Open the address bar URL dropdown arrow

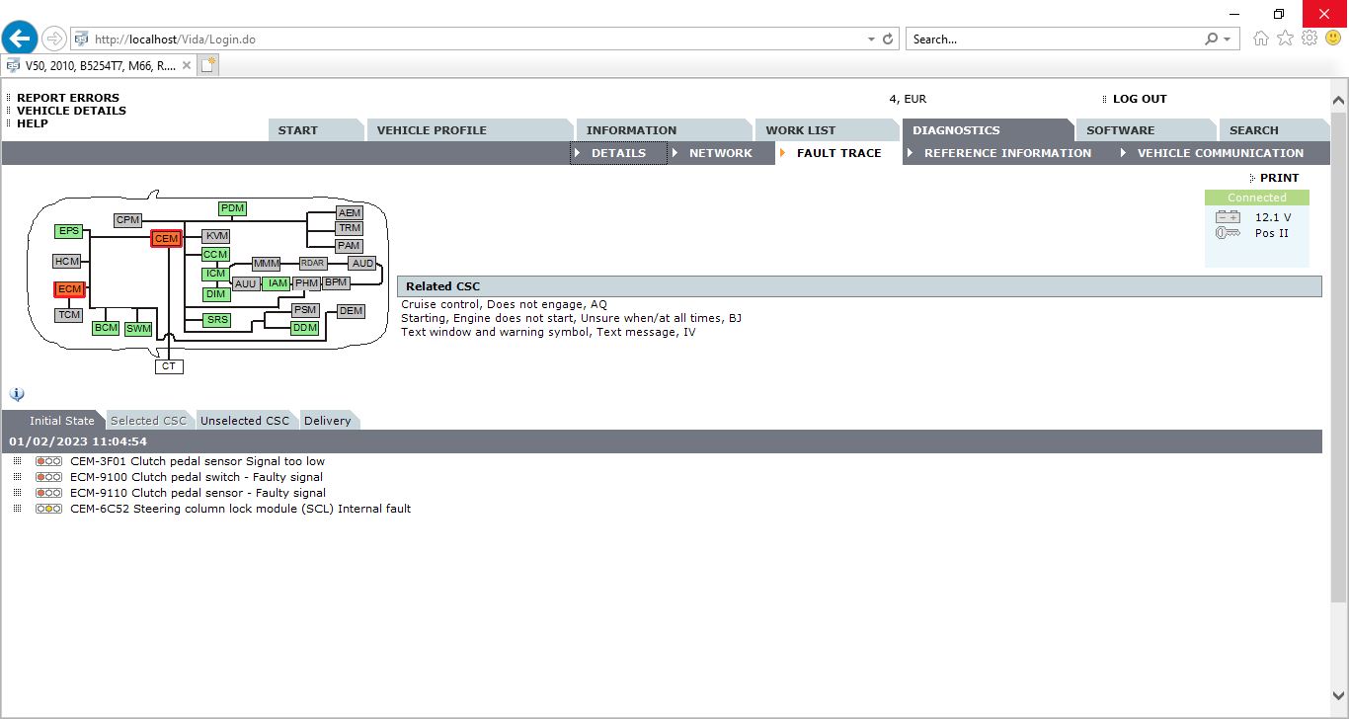pos(870,40)
